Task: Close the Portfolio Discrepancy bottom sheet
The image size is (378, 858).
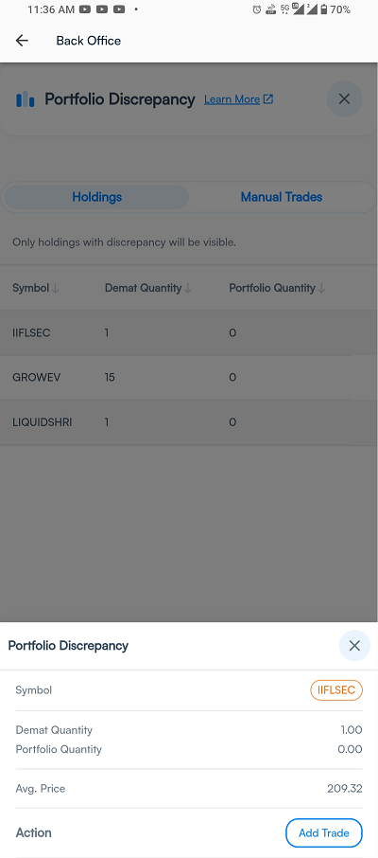Action: point(354,646)
